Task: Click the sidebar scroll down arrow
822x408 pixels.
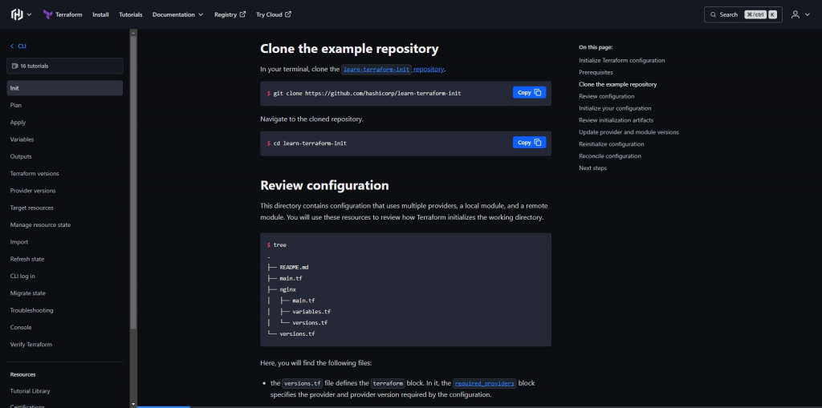Action: coord(133,404)
